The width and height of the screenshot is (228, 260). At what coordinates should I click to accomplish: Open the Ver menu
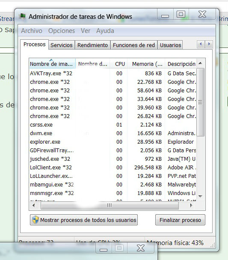(86, 31)
